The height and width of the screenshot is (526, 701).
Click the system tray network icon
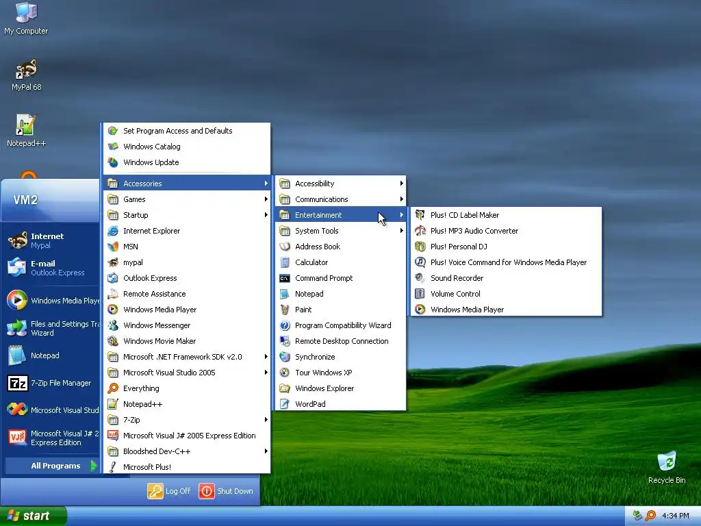coord(637,516)
